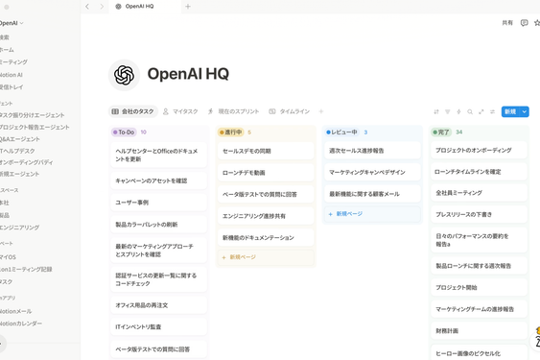The width and height of the screenshot is (540, 360).
Task: Open the ローンチデモ動画 card
Action: tap(266, 173)
